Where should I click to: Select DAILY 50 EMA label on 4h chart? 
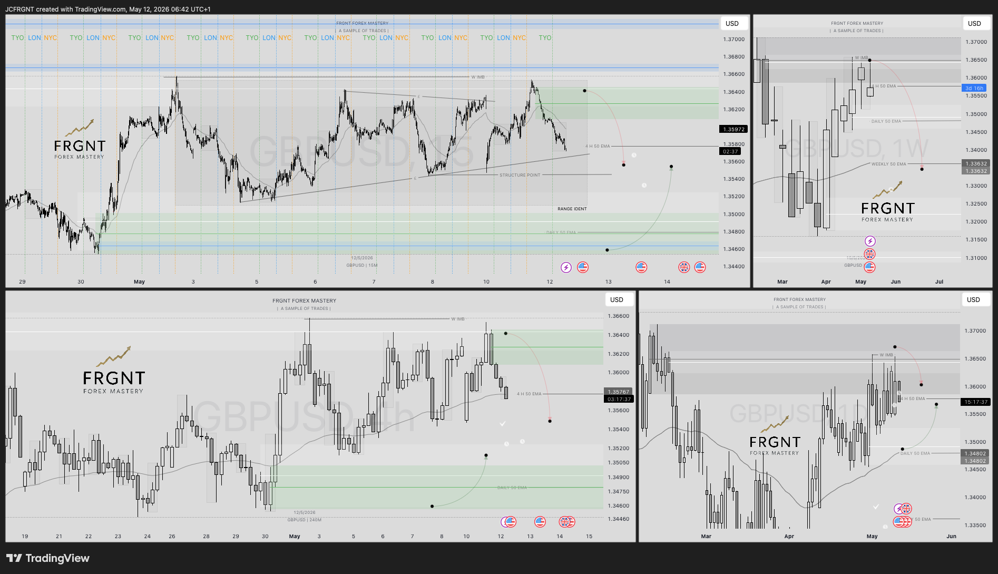tap(512, 488)
